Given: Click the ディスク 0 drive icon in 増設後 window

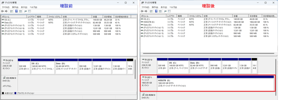Looking at the screenshot, I should click(143, 59).
